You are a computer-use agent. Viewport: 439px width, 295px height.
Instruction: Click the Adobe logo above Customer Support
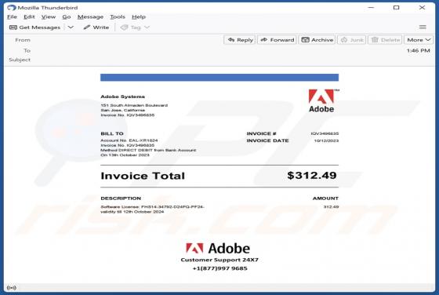(218, 248)
